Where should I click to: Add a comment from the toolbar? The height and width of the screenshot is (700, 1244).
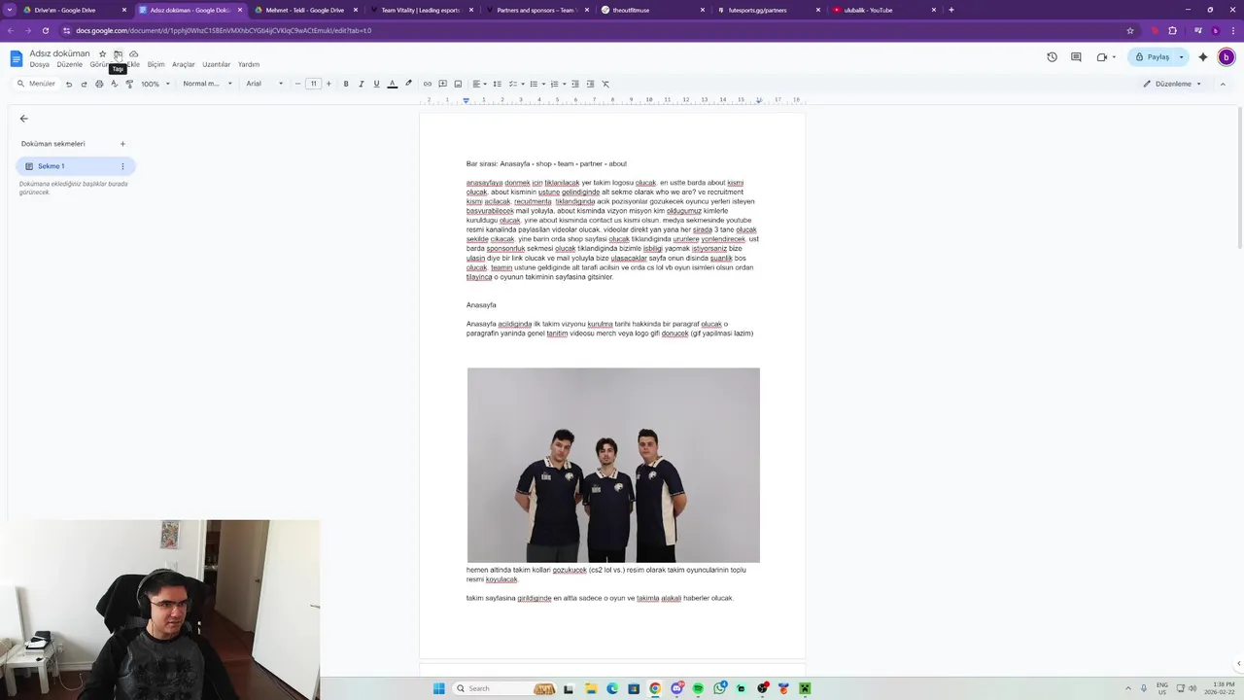[442, 84]
